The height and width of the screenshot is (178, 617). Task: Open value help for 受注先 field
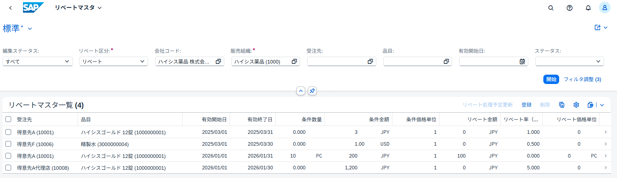[370, 62]
